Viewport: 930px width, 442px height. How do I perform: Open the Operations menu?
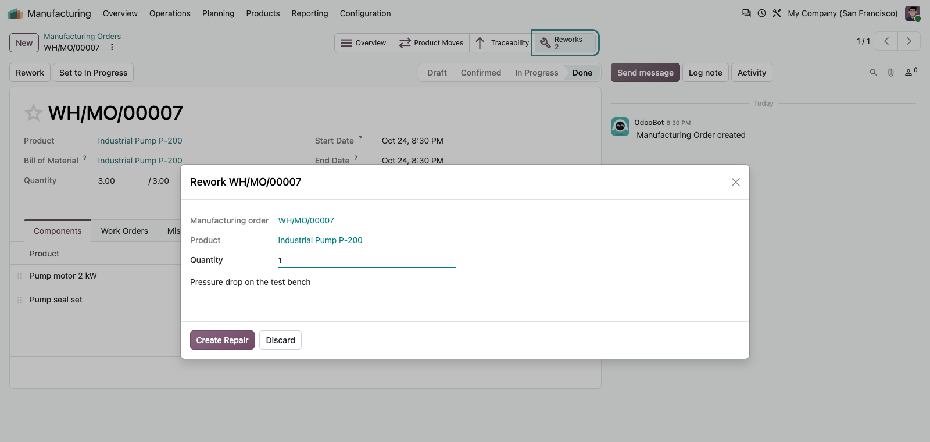(170, 13)
